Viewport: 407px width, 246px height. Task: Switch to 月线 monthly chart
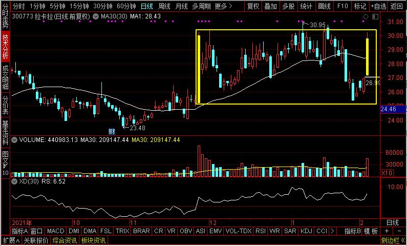coord(181,6)
